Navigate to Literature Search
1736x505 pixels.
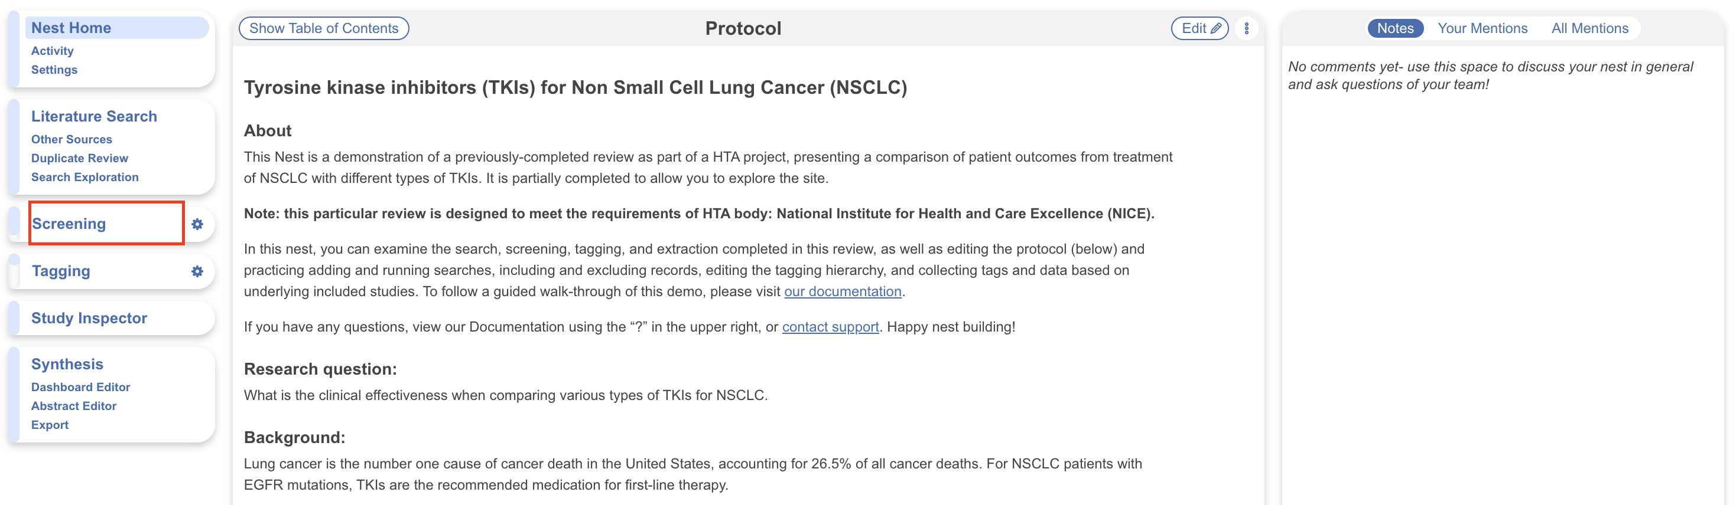(94, 116)
